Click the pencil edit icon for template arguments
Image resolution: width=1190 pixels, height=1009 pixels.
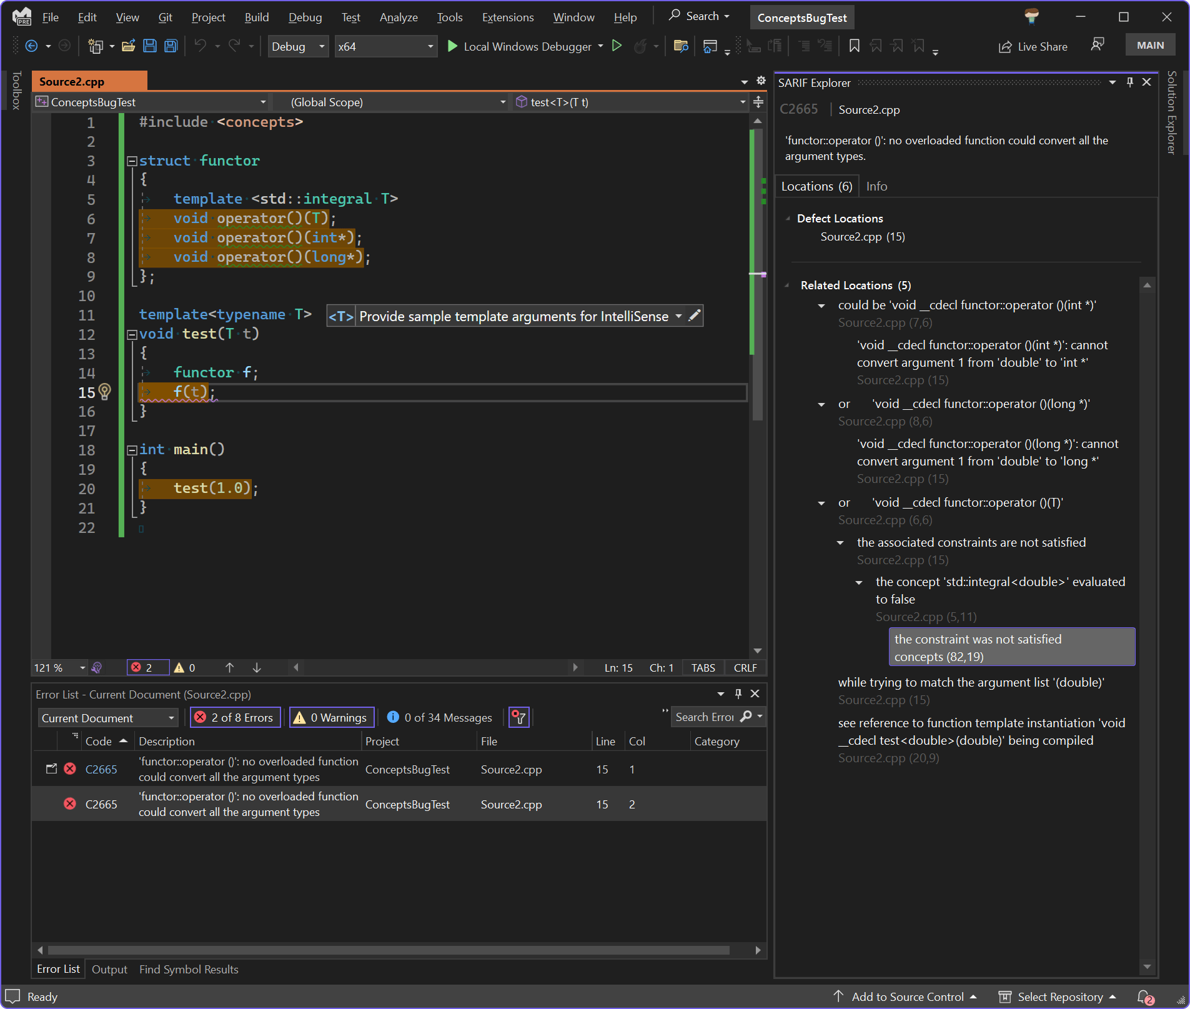point(694,316)
